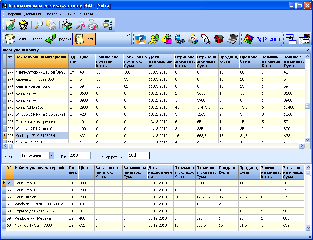Click the colorful puzzle piece icon
This screenshot has height=240, width=313.
click(249, 39)
